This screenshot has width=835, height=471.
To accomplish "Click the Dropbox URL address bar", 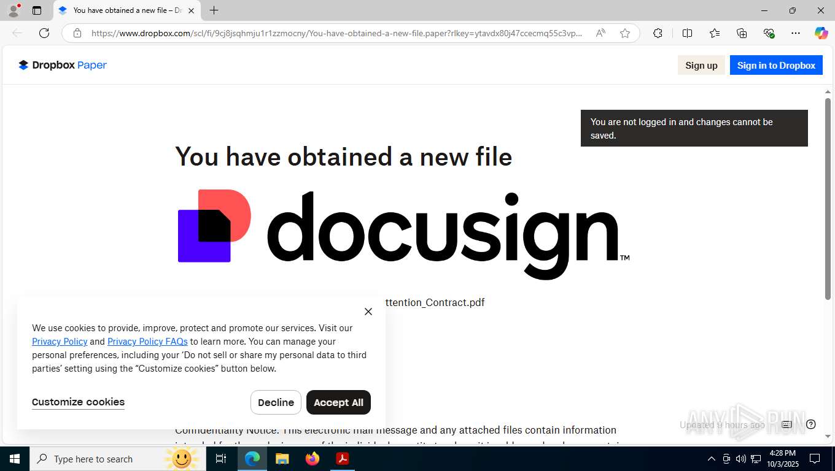I will [x=336, y=33].
